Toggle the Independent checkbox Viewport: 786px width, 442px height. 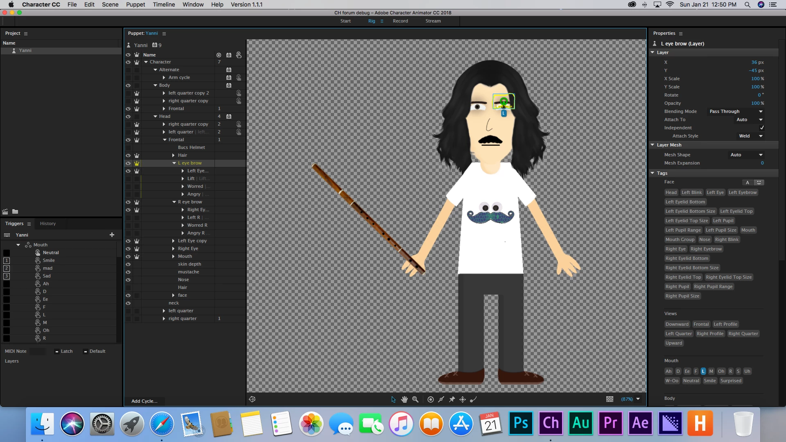(761, 128)
